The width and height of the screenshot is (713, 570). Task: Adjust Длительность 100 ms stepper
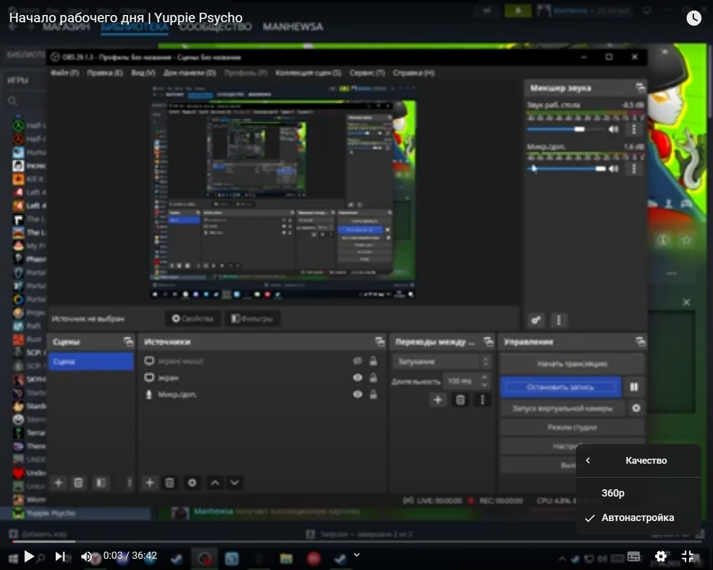point(484,381)
